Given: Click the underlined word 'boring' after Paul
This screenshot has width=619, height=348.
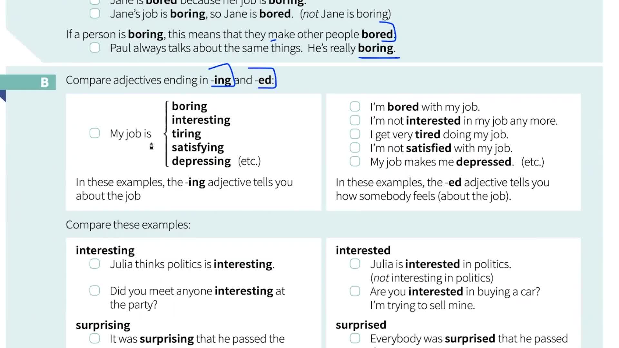Looking at the screenshot, I should tap(376, 48).
